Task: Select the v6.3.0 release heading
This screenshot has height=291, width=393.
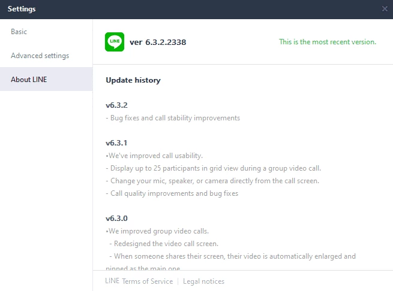Action: pos(116,219)
